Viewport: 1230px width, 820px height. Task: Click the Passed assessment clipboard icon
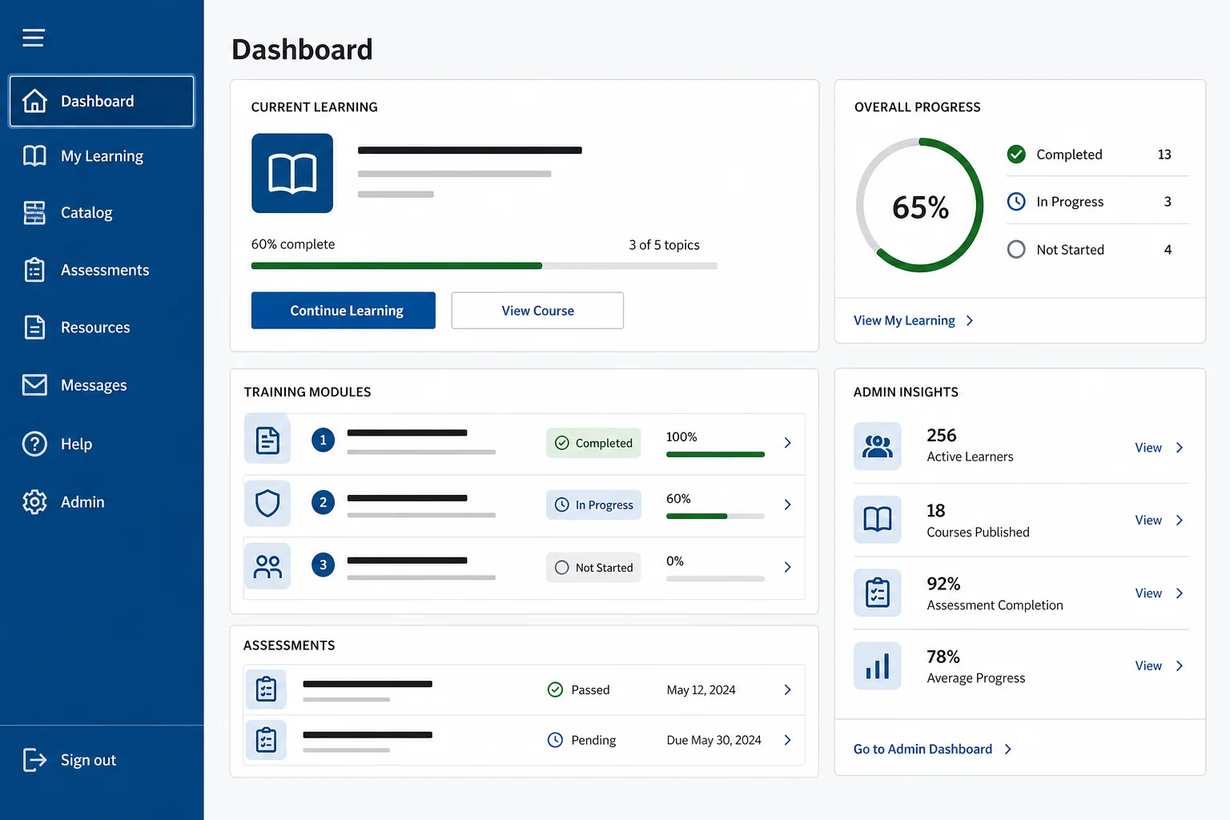[266, 689]
